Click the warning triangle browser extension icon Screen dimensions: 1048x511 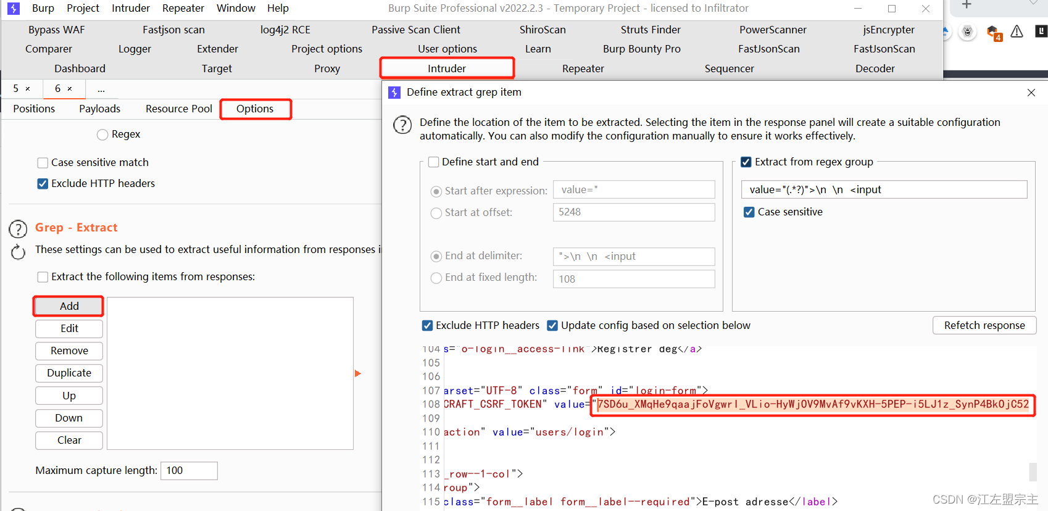(1017, 31)
